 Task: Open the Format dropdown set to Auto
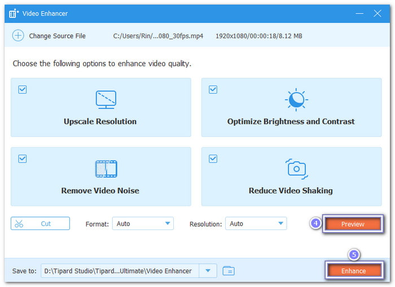coord(143,223)
